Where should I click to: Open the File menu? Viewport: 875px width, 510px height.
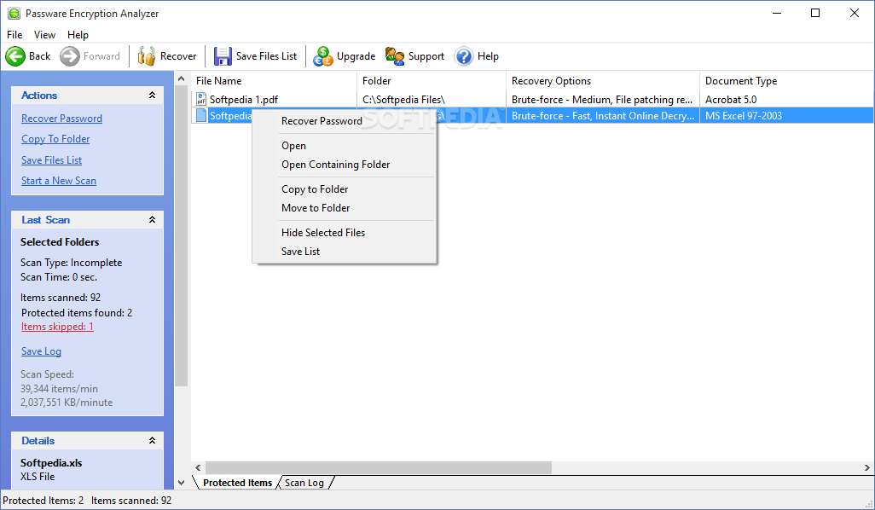(14, 35)
